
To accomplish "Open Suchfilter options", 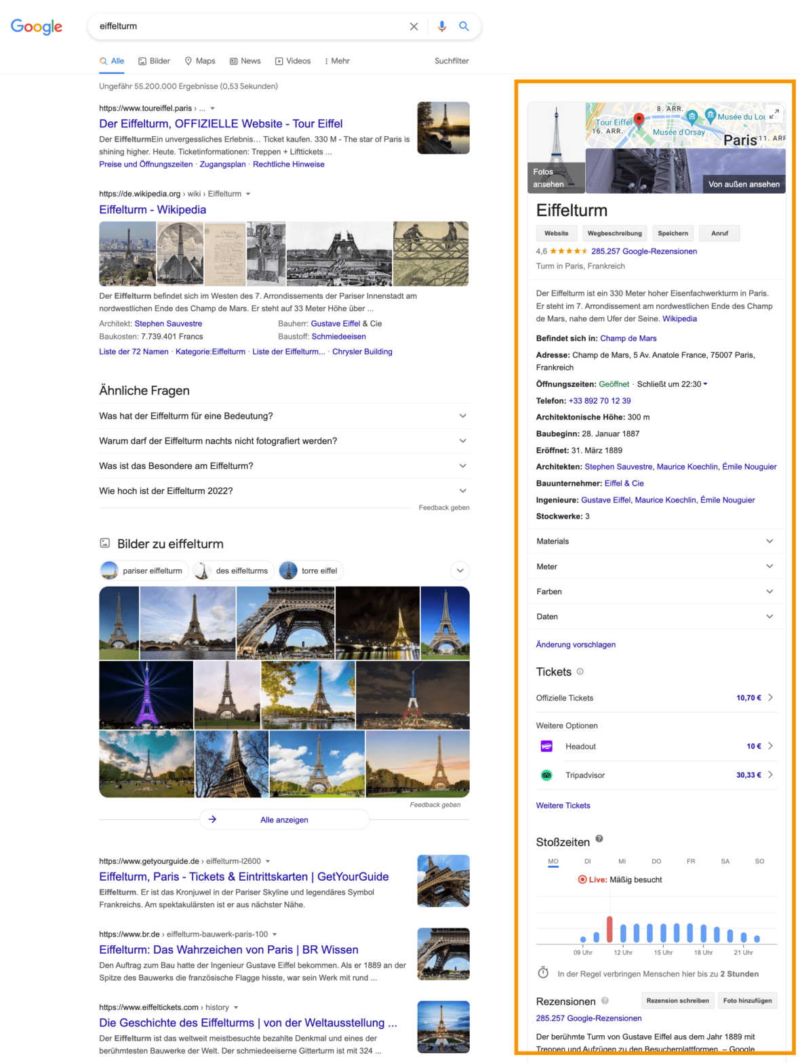I will tap(452, 61).
